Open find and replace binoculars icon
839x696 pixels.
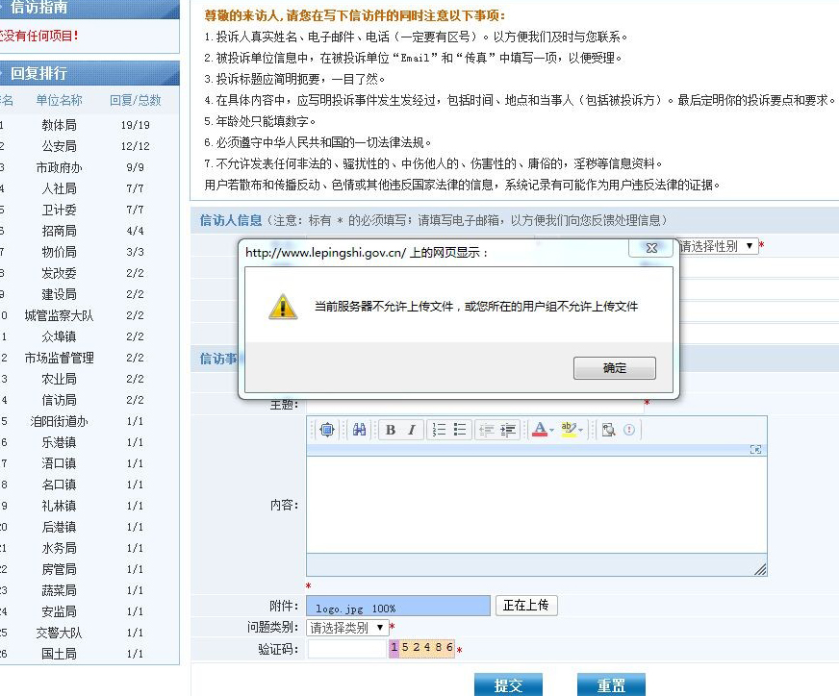point(359,430)
